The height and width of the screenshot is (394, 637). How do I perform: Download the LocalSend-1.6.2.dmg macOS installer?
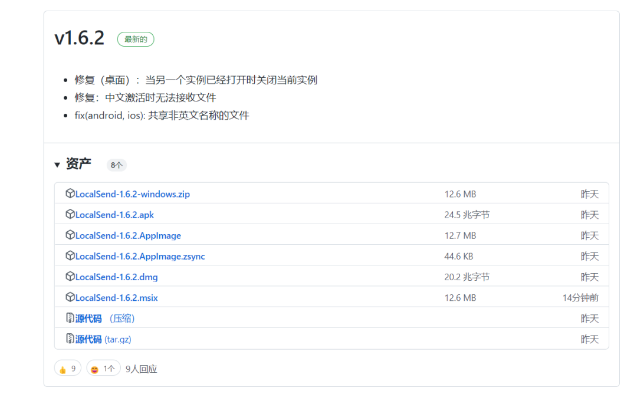pyautogui.click(x=116, y=277)
